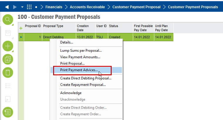Screen dimensions: 223x120
Task: Click the dot icon in breadcrumb bar
Action: click(x=36, y=7)
